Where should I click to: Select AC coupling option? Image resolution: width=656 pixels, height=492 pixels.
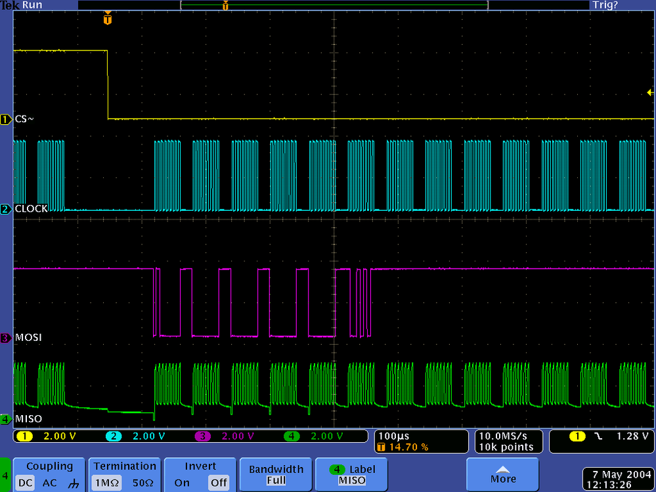(x=49, y=483)
